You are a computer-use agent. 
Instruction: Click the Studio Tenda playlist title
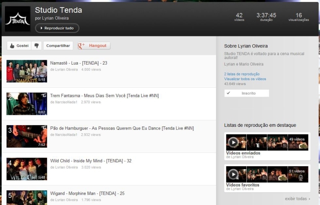click(x=58, y=10)
